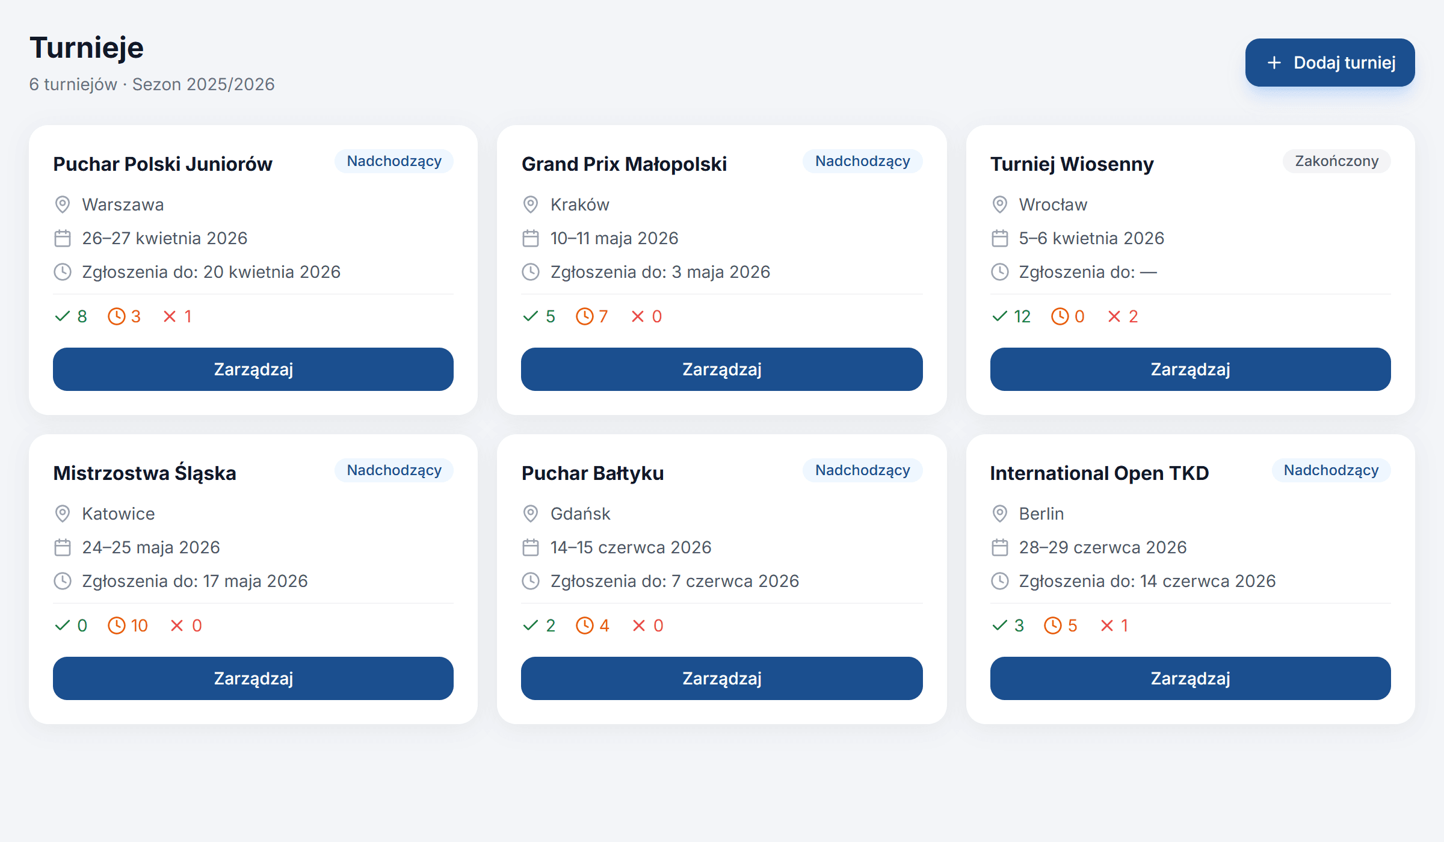Click the location pin icon next to Berlin
This screenshot has height=842, width=1444.
tap(1000, 514)
